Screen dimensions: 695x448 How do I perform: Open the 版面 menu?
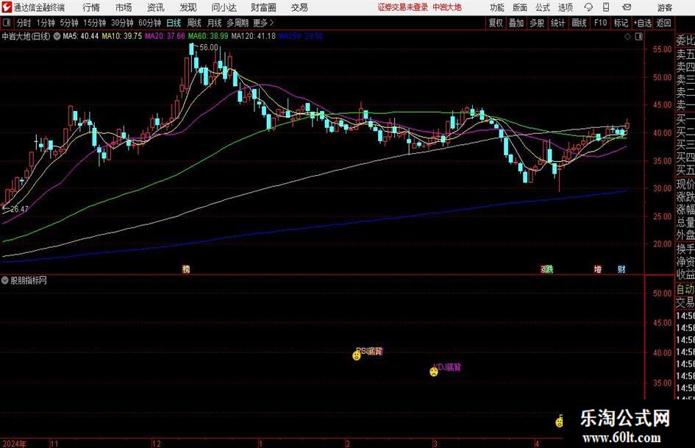(x=520, y=7)
